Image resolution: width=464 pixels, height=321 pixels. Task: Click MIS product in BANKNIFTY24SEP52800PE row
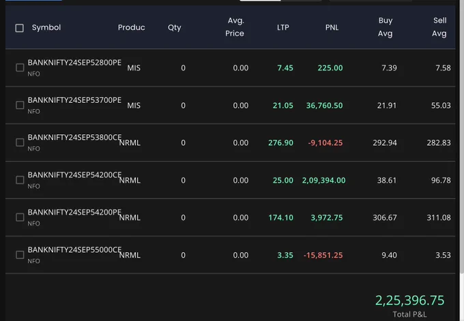[x=134, y=68]
